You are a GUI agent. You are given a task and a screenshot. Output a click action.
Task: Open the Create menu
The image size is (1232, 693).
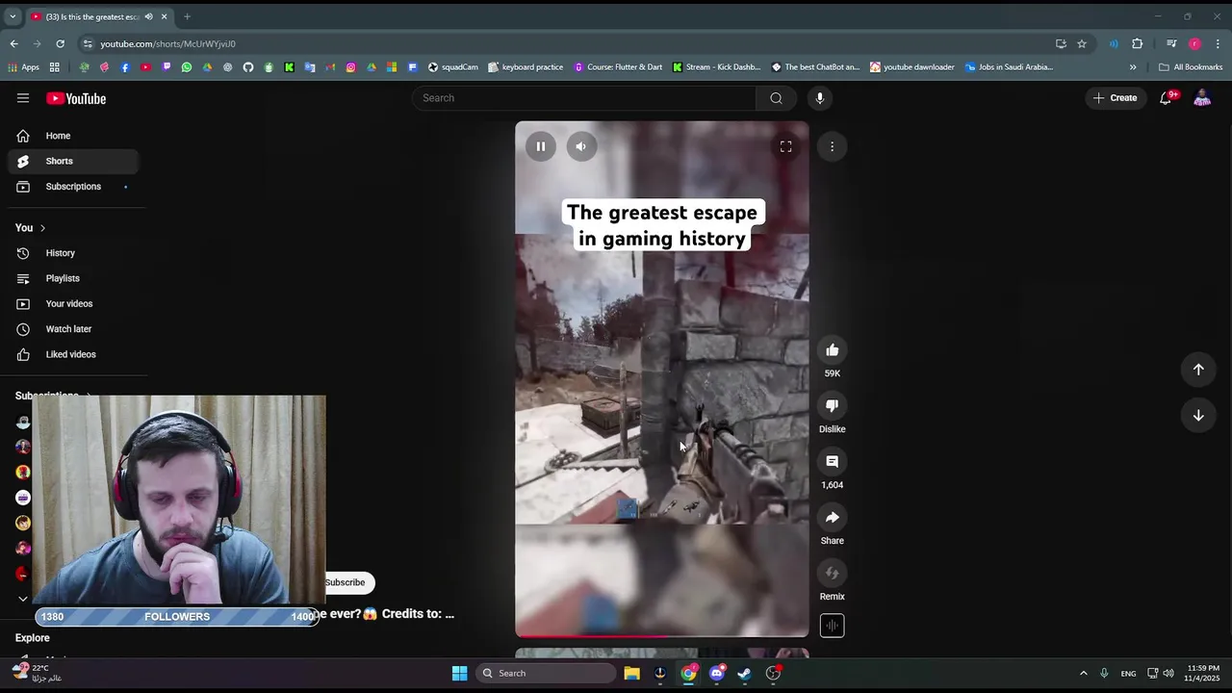pyautogui.click(x=1116, y=98)
